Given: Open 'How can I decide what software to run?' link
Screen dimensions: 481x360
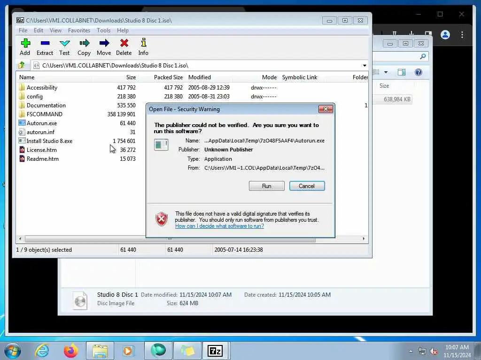Looking at the screenshot, I should point(219,226).
